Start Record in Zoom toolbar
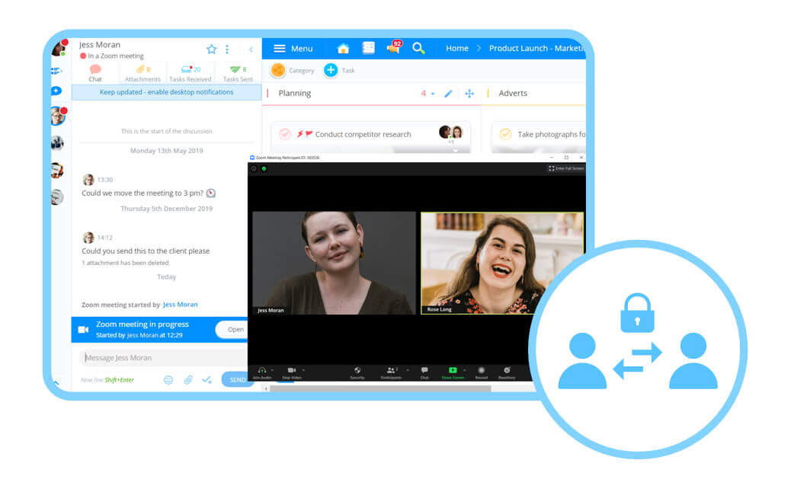 [482, 372]
